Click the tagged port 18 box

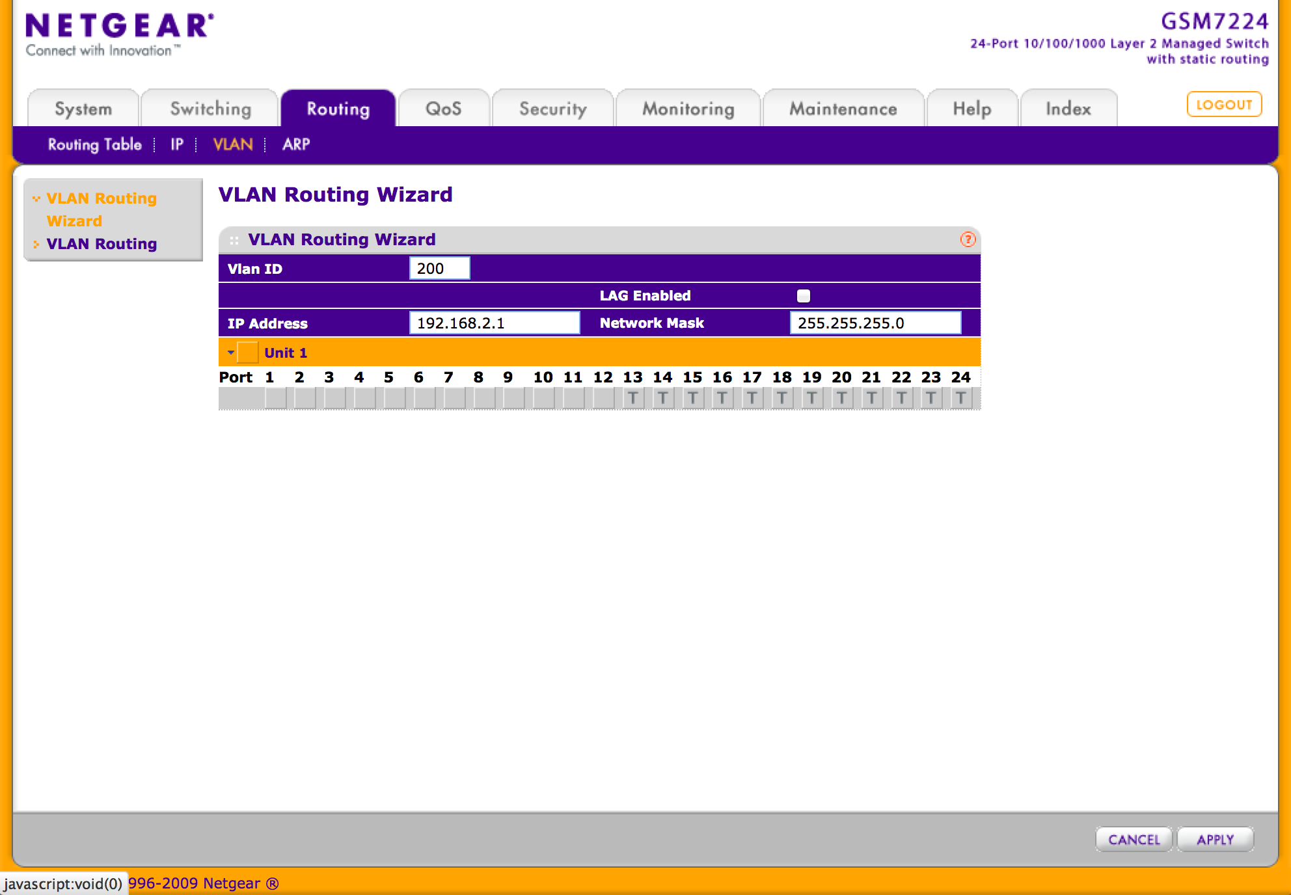click(781, 398)
